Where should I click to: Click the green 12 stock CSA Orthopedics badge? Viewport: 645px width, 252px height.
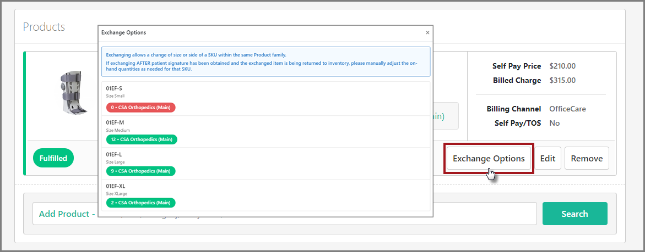pos(142,139)
